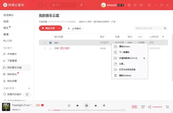
Task: Open listen-to-identify microphone icon
Action: [x=81, y=5]
